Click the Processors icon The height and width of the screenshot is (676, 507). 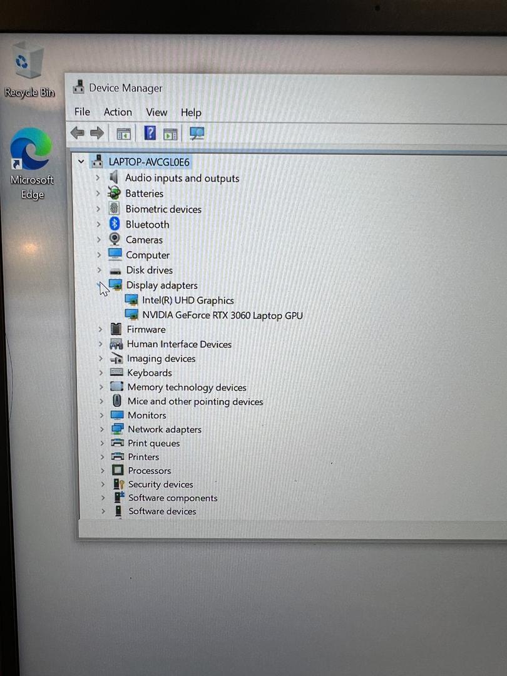coord(118,470)
